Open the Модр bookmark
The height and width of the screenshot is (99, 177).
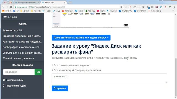(x=56, y=11)
